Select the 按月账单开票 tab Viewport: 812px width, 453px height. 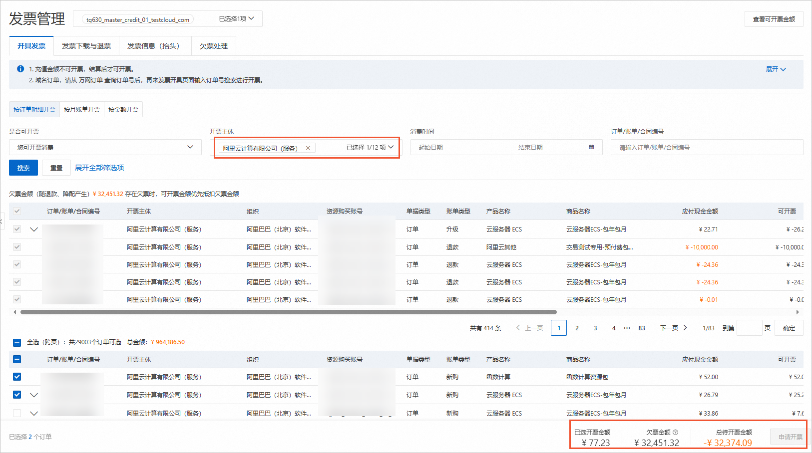(x=82, y=109)
